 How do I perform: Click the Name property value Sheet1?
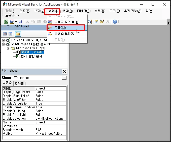(50, 122)
